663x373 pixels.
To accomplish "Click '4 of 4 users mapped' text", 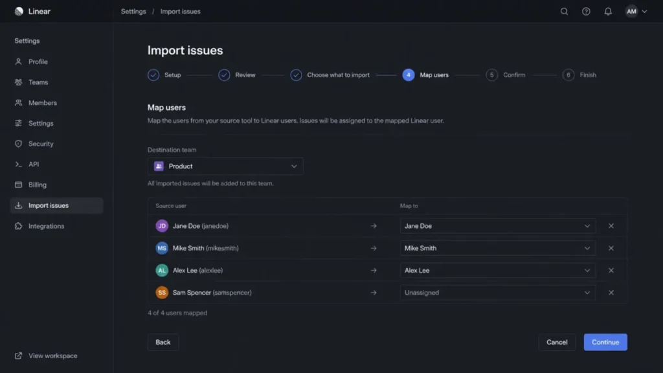I will click(x=177, y=313).
